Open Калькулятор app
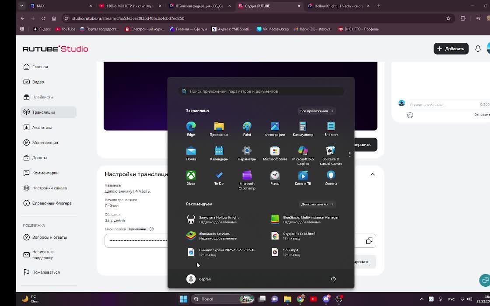 tap(303, 129)
